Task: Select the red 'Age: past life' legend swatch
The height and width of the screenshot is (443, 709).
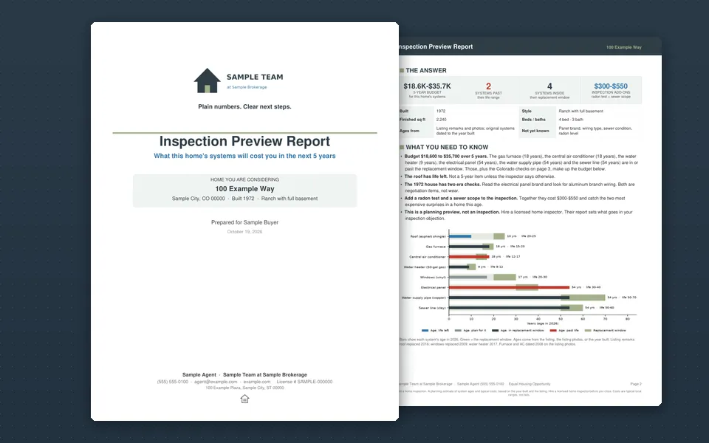Action: click(553, 331)
